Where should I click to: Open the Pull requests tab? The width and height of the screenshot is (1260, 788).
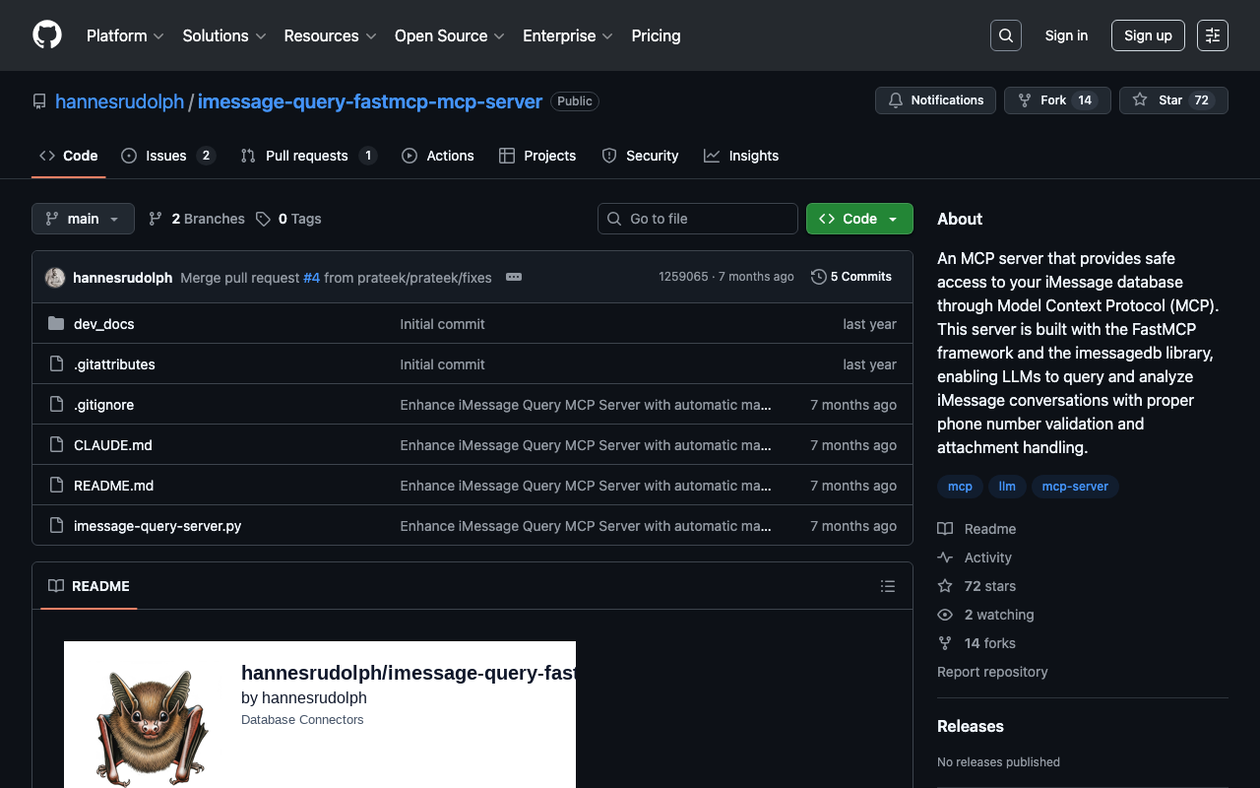pos(306,156)
